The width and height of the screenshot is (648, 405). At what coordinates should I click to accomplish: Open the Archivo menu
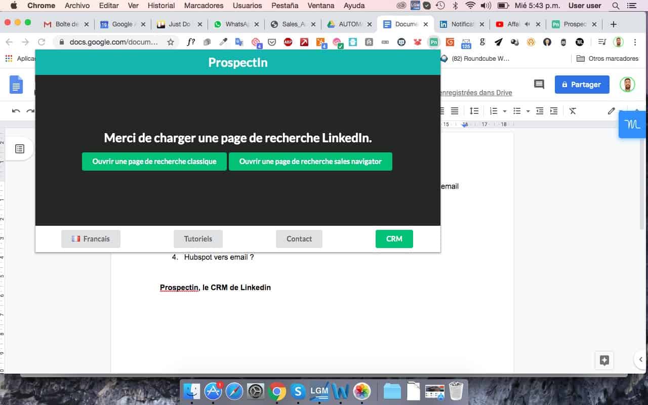coord(77,6)
